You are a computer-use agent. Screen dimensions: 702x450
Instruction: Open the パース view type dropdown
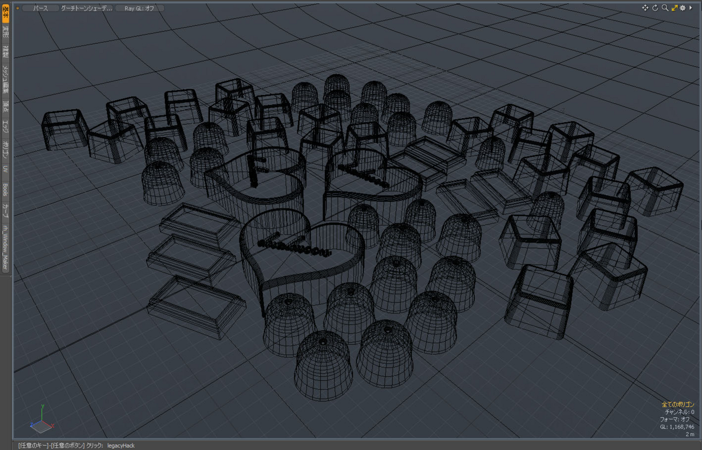41,9
